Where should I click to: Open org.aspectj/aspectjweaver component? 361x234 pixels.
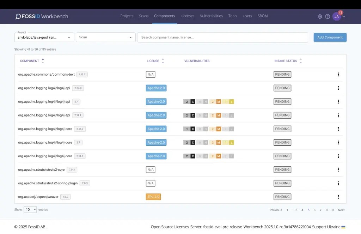(38, 197)
